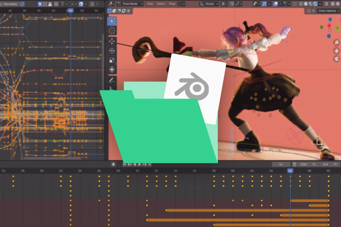Choose extend selection mode icon

pos(114,11)
